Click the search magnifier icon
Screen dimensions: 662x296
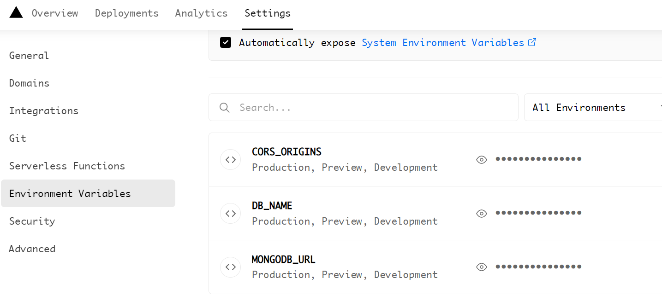coord(224,107)
